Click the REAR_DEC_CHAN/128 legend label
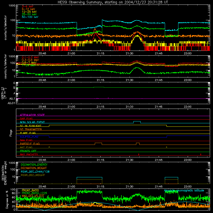 coord(35,171)
